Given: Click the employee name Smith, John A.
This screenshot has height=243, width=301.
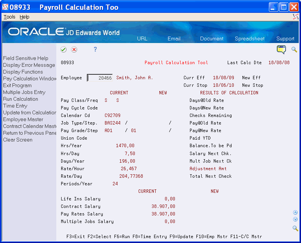Looking at the screenshot, I should tap(134, 78).
